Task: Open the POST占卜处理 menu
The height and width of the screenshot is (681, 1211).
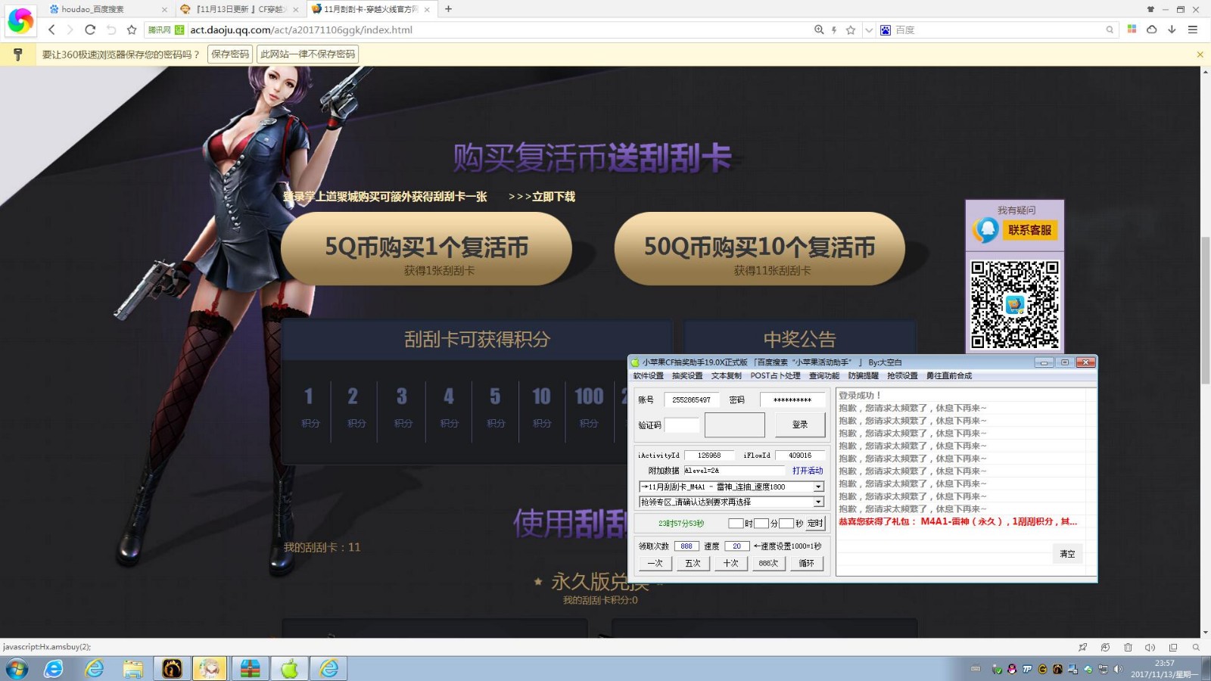Action: pos(775,375)
